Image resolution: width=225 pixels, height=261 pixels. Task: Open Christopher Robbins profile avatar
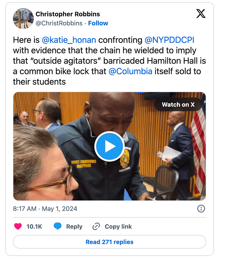pyautogui.click(x=23, y=19)
